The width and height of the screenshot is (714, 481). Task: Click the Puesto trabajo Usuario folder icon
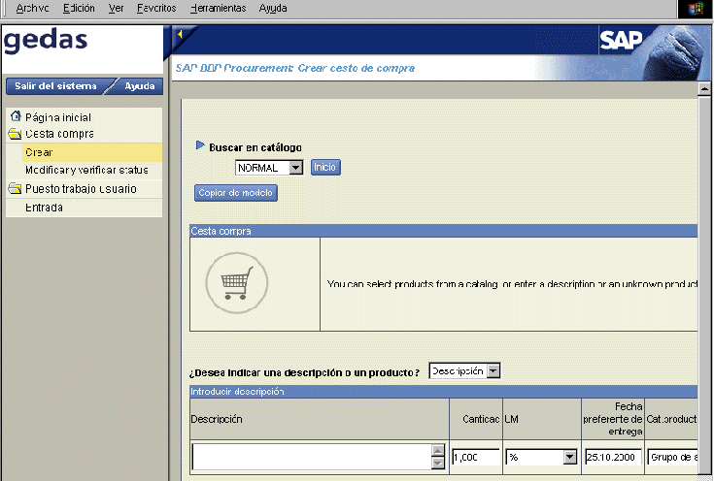(16, 189)
